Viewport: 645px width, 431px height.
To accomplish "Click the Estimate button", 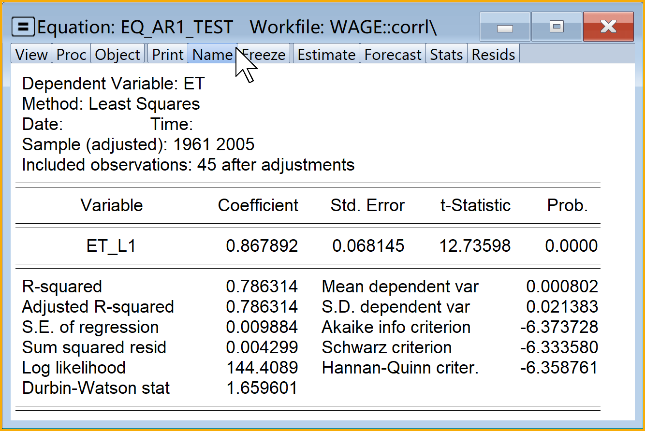I will tap(326, 54).
